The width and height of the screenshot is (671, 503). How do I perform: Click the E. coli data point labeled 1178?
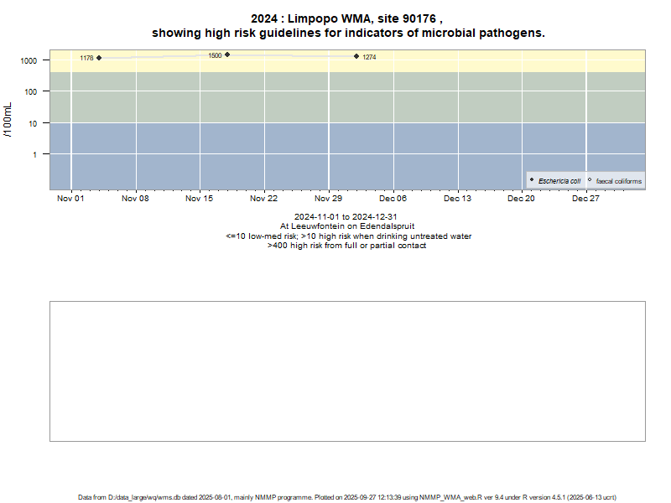click(99, 58)
